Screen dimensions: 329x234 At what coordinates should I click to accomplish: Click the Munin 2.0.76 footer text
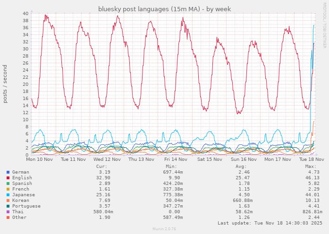click(164, 229)
